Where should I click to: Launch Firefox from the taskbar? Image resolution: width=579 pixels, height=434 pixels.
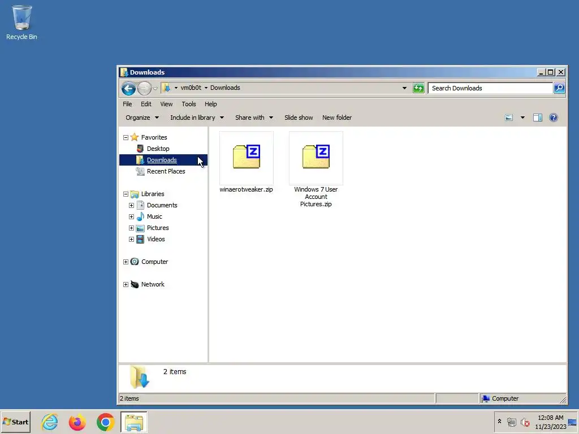tap(77, 422)
